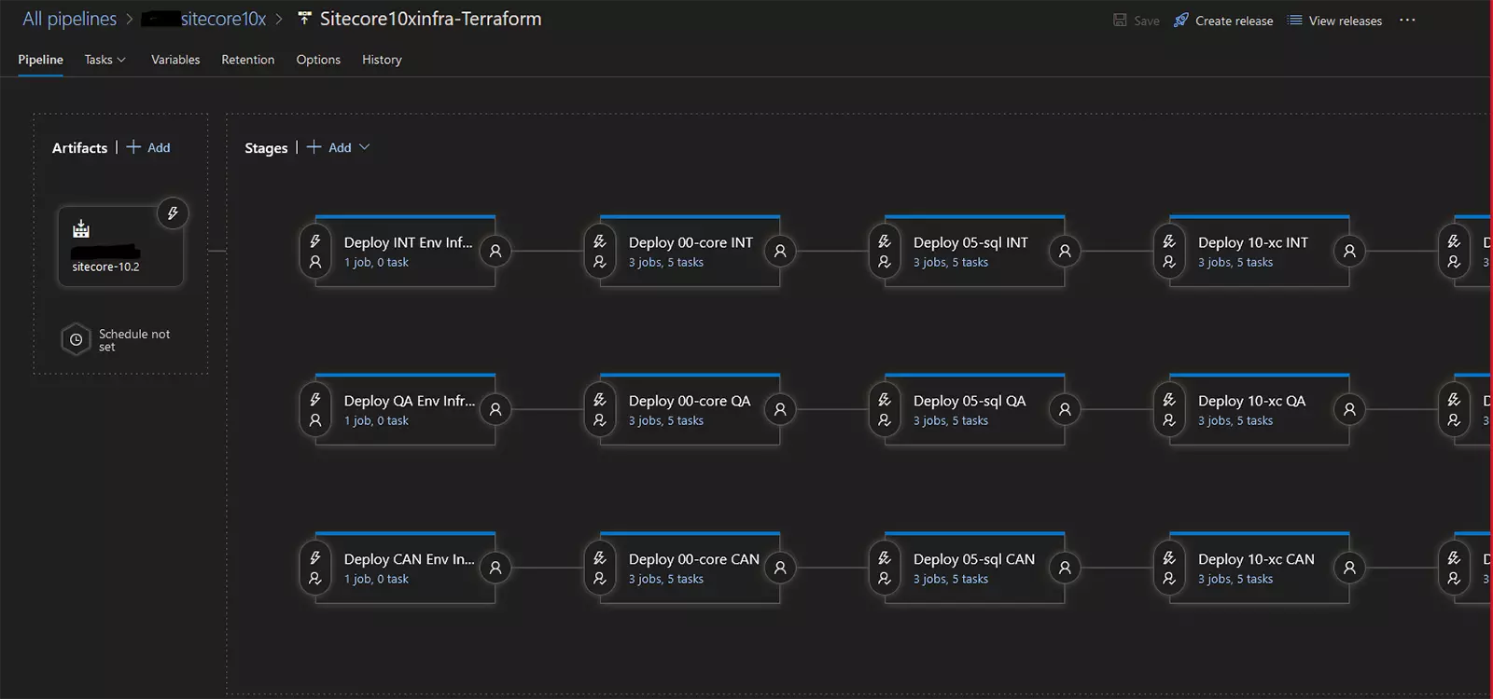Open pre-deployment conditions for Deploy INT Env Infra
1493x699 pixels.
tap(315, 252)
